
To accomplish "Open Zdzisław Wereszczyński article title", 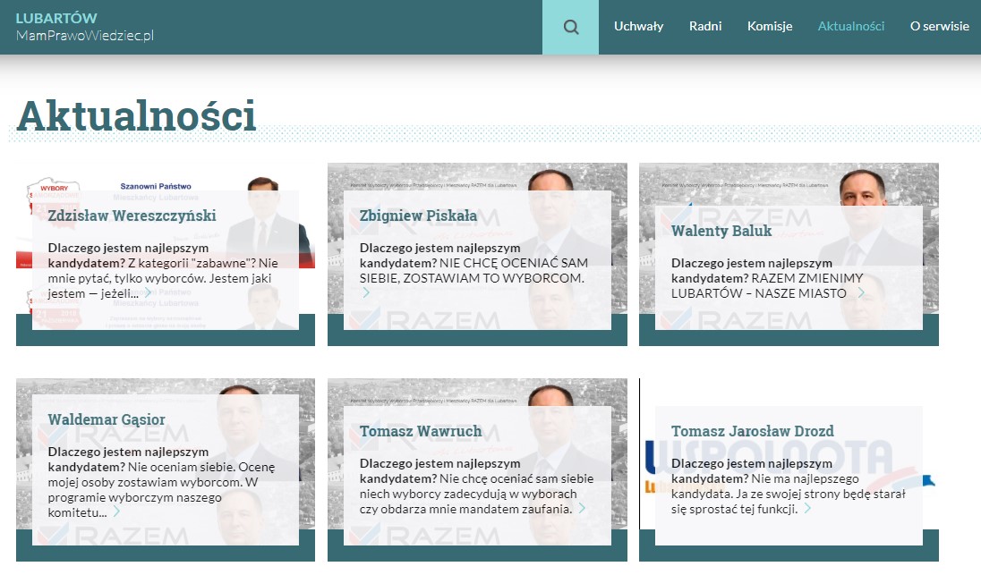I will [132, 216].
